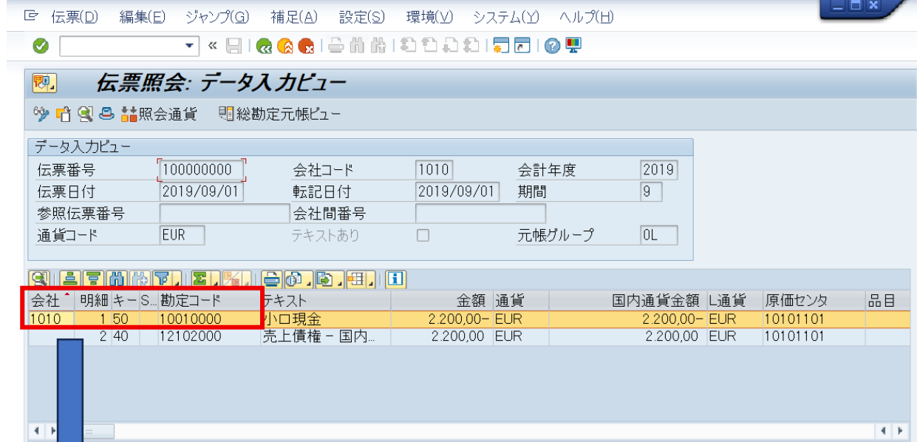Click account cell 10010000
This screenshot has width=917, height=442.
click(x=208, y=320)
